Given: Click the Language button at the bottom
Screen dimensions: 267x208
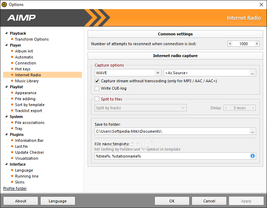Looking at the screenshot, I should point(58,201).
